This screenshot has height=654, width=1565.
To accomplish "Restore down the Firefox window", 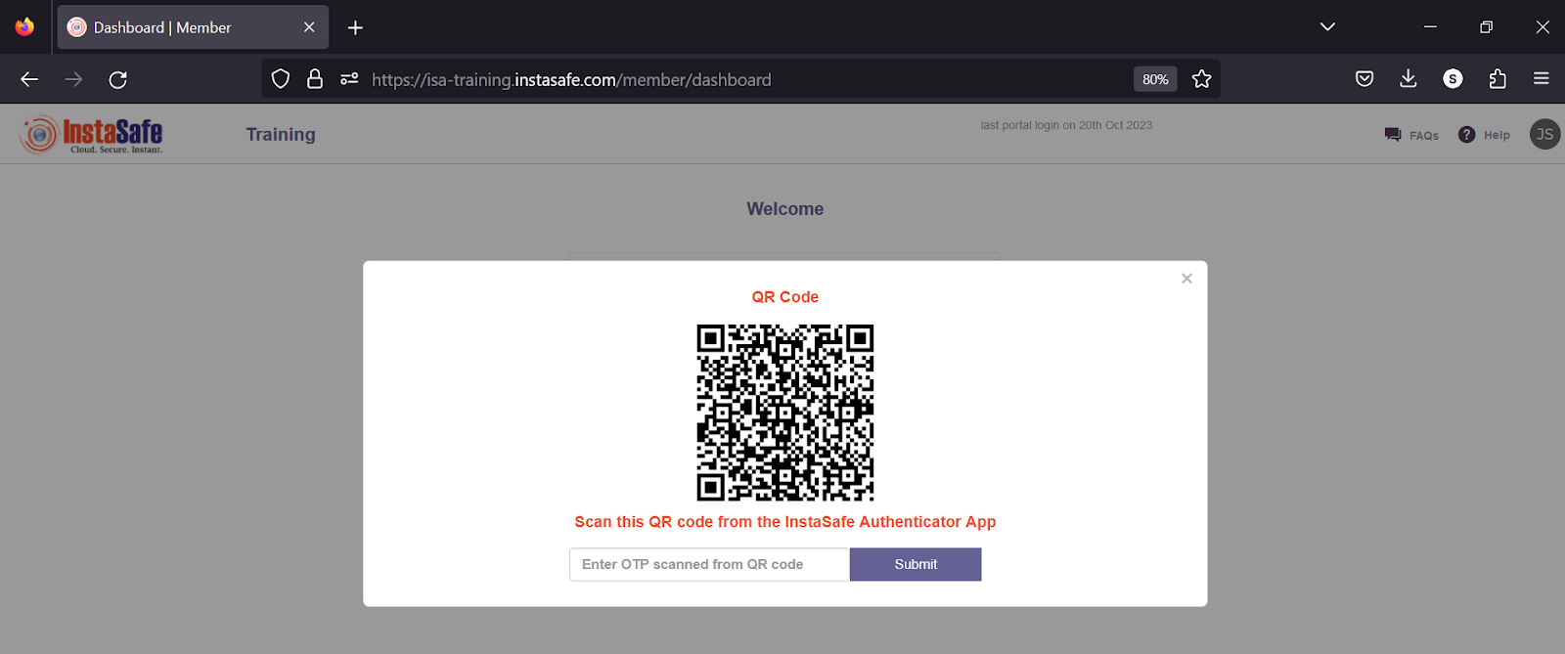I will [x=1486, y=26].
